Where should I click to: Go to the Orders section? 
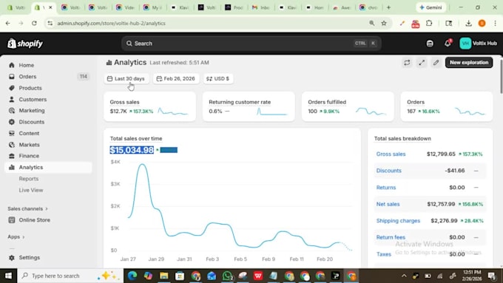[27, 77]
